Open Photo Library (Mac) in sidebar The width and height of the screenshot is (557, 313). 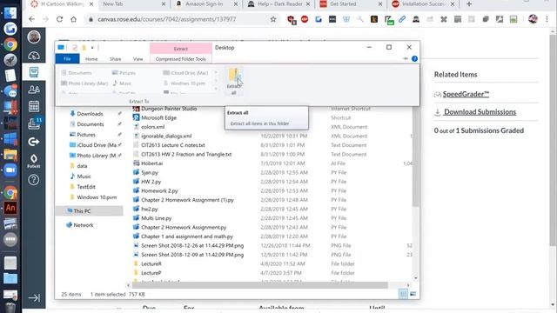point(97,156)
